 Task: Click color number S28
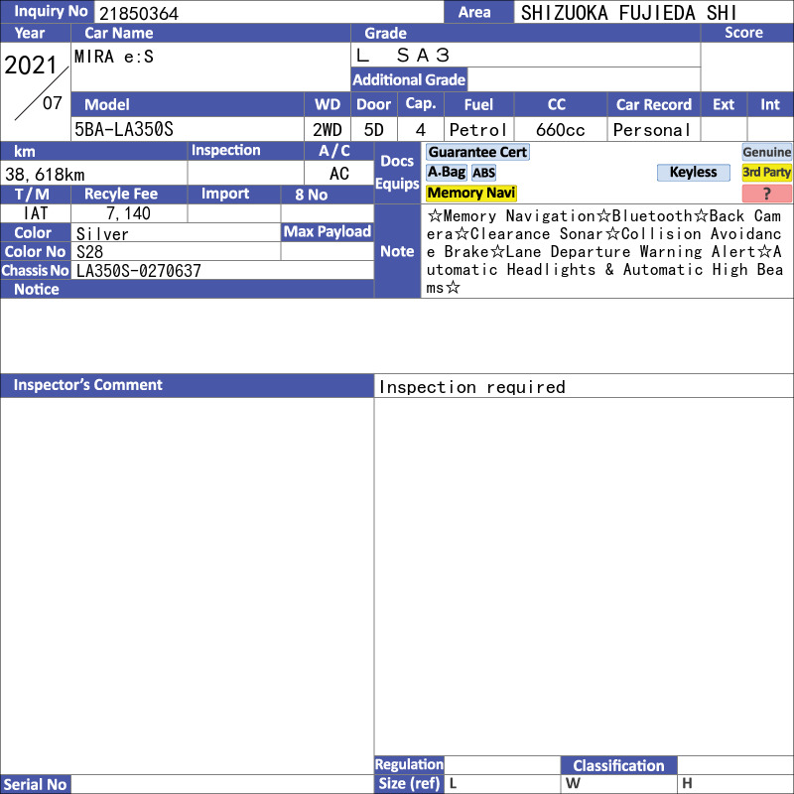pos(89,252)
